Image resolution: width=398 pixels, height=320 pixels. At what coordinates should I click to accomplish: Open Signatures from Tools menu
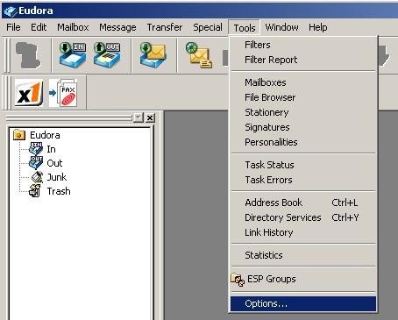(x=303, y=127)
